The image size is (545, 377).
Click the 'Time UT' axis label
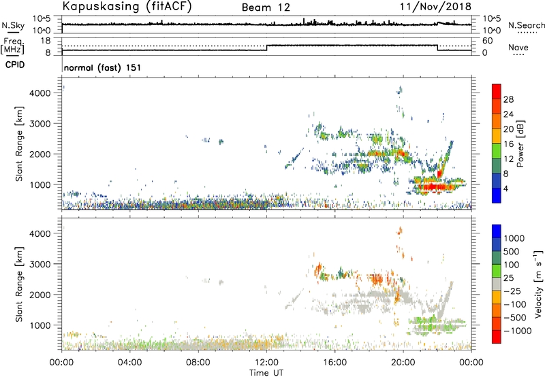pyautogui.click(x=266, y=373)
